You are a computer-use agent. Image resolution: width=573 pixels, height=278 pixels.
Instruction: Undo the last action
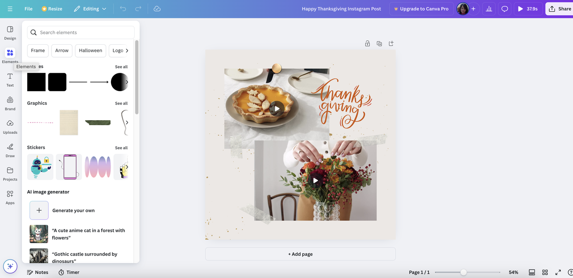123,9
